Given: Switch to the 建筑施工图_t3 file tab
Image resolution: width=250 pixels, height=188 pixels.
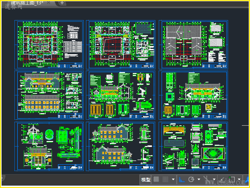Looking at the screenshot, I should pyautogui.click(x=27, y=3).
